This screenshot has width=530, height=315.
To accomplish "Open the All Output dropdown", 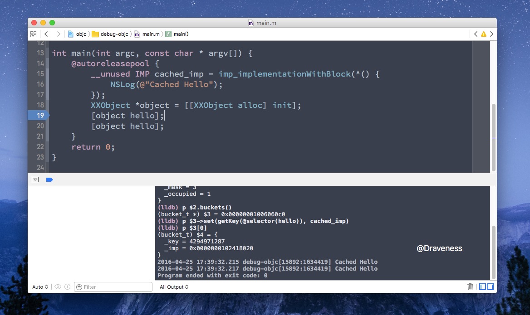I will 174,287.
